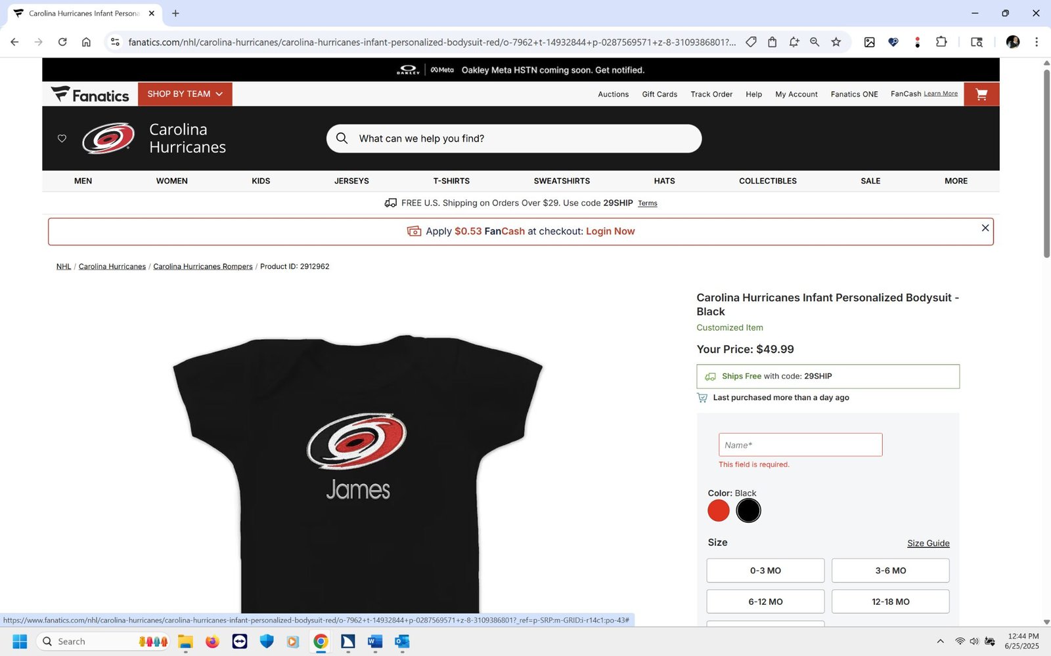Open the T-SHIRTS category menu
This screenshot has width=1051, height=656.
[451, 181]
